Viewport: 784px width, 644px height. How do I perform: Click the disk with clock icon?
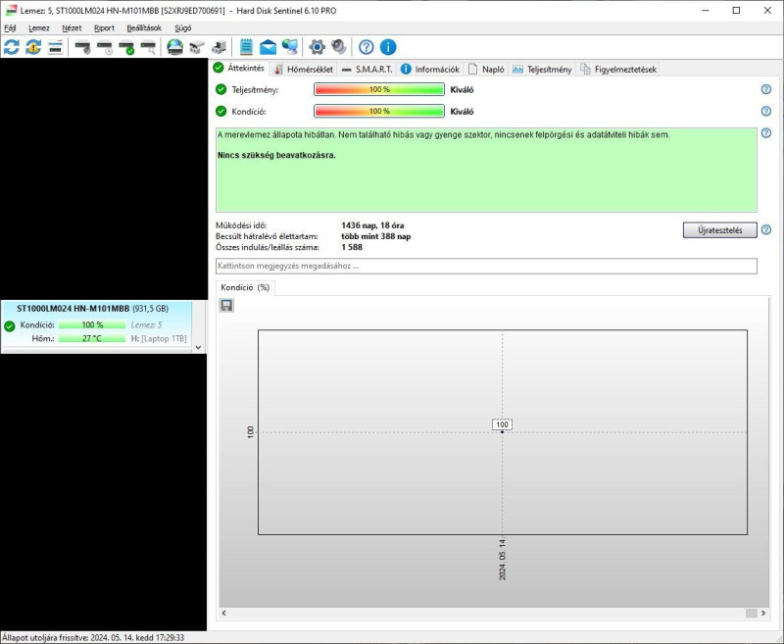click(105, 47)
